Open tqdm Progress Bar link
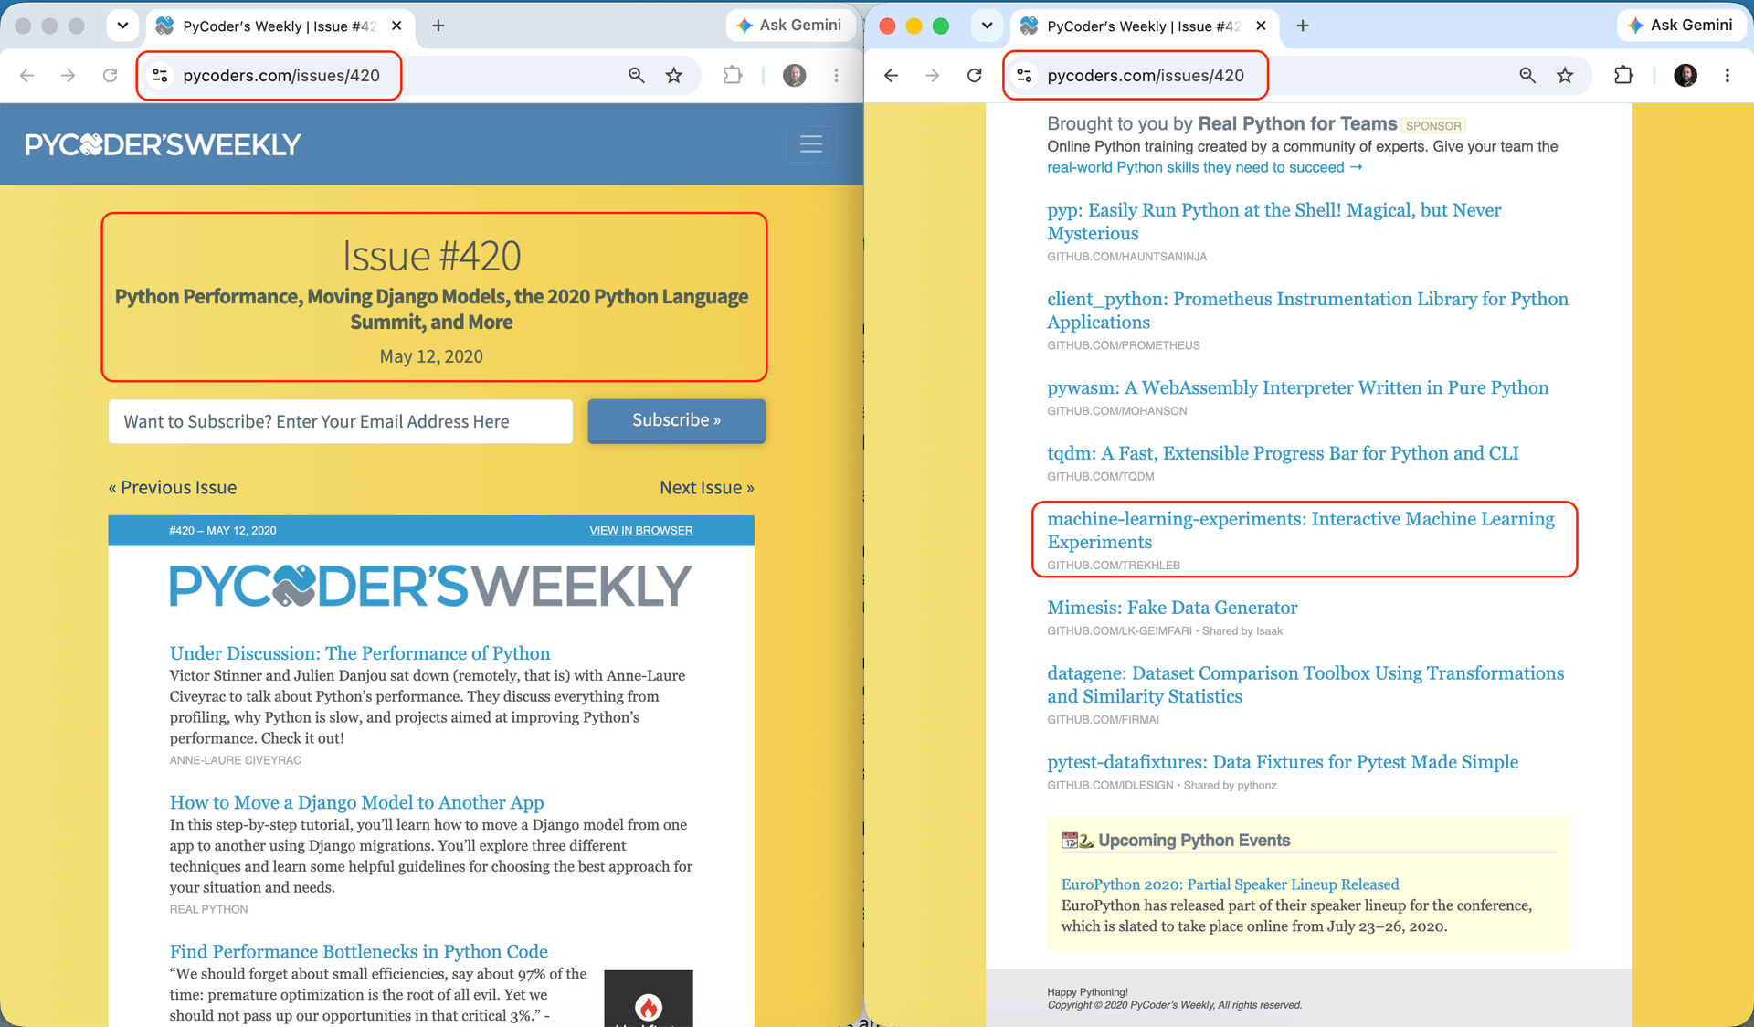 point(1283,453)
